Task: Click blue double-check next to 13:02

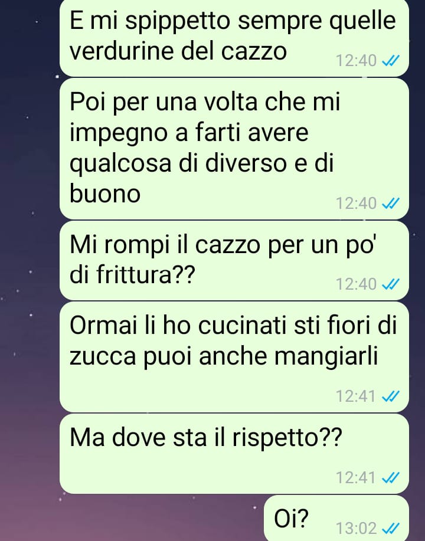Action: (391, 528)
